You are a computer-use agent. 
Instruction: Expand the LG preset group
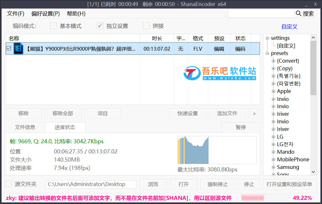273,137
